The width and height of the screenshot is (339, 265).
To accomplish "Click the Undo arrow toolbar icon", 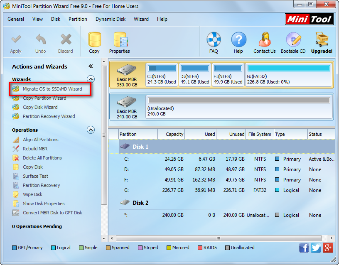I will coord(41,39).
